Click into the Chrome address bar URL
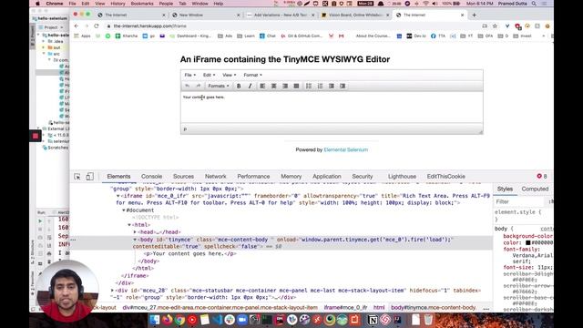Image resolution: width=583 pixels, height=328 pixels. (149, 26)
